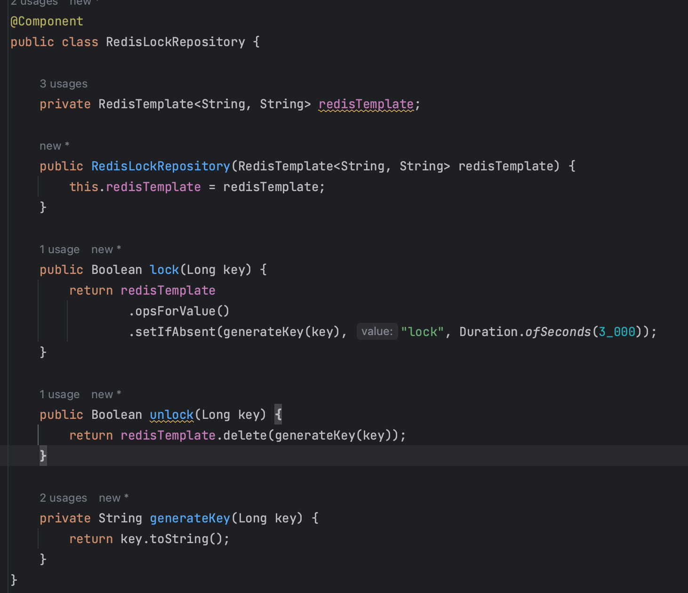Click the setIfAbsent method call

[176, 332]
